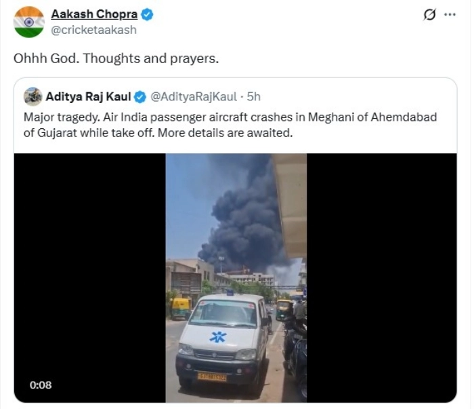
Task: Click verified badge next to Aditya Raj Kaul
Action: click(x=140, y=97)
